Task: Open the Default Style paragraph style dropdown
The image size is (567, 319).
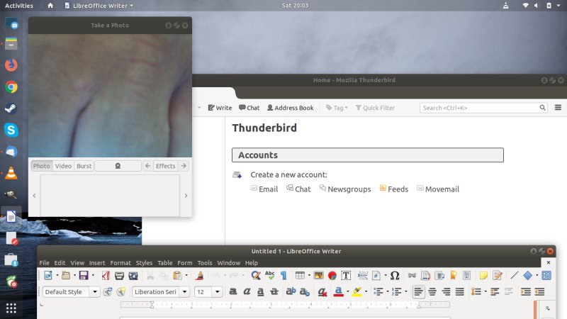Action: (x=95, y=291)
